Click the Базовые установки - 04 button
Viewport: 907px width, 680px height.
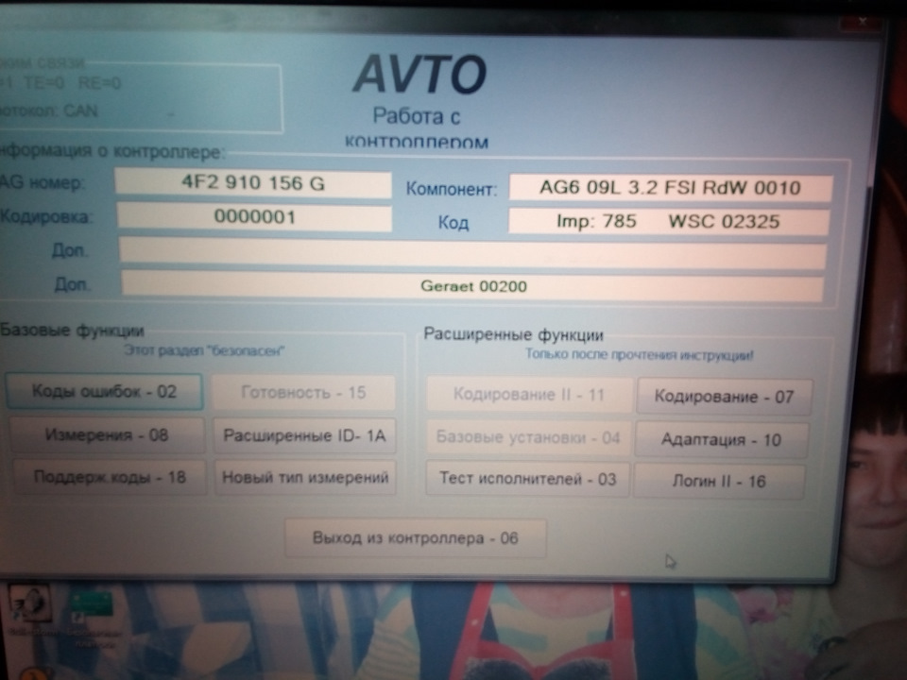coord(528,437)
